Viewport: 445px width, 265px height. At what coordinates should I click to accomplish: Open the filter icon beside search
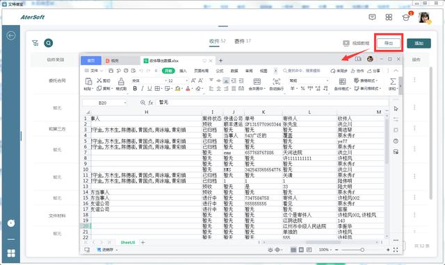click(x=35, y=43)
